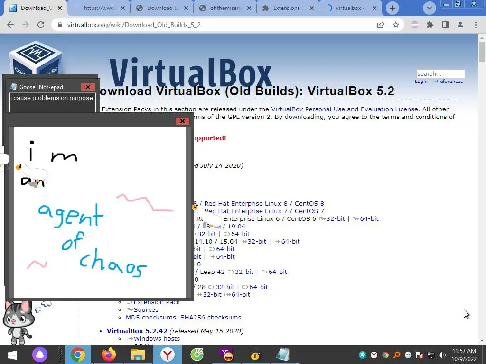The width and height of the screenshot is (486, 364).
Task: Open the MD5 checksums link
Action: pos(151,318)
